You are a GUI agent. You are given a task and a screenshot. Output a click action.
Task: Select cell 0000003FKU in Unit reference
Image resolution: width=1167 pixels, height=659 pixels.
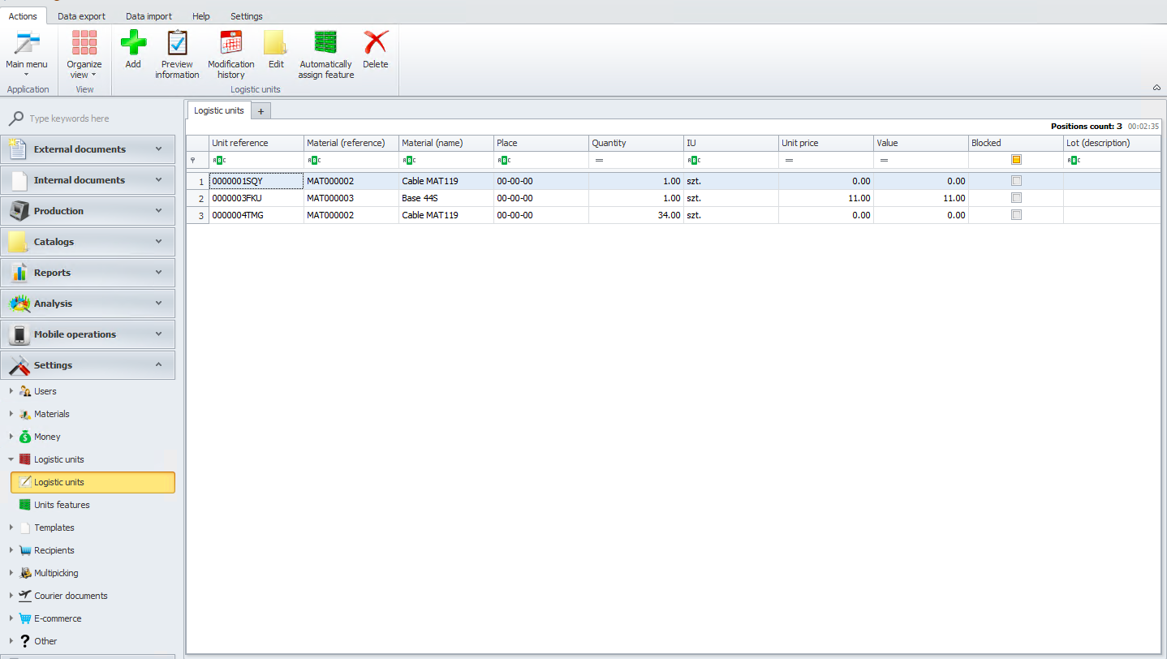(256, 198)
